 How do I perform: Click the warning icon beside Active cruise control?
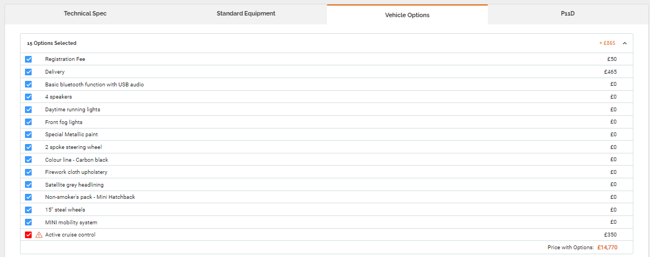[39, 235]
